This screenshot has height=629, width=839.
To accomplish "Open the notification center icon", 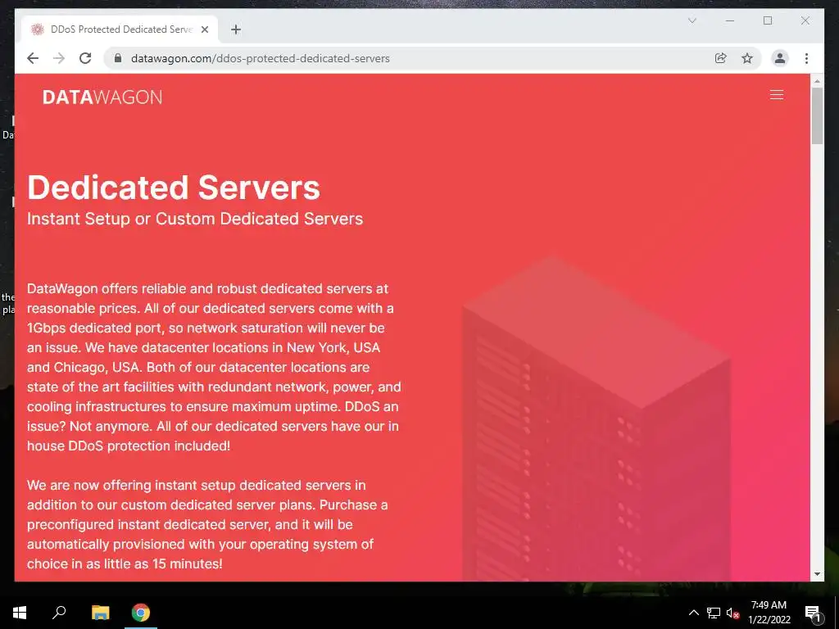I will [x=814, y=613].
